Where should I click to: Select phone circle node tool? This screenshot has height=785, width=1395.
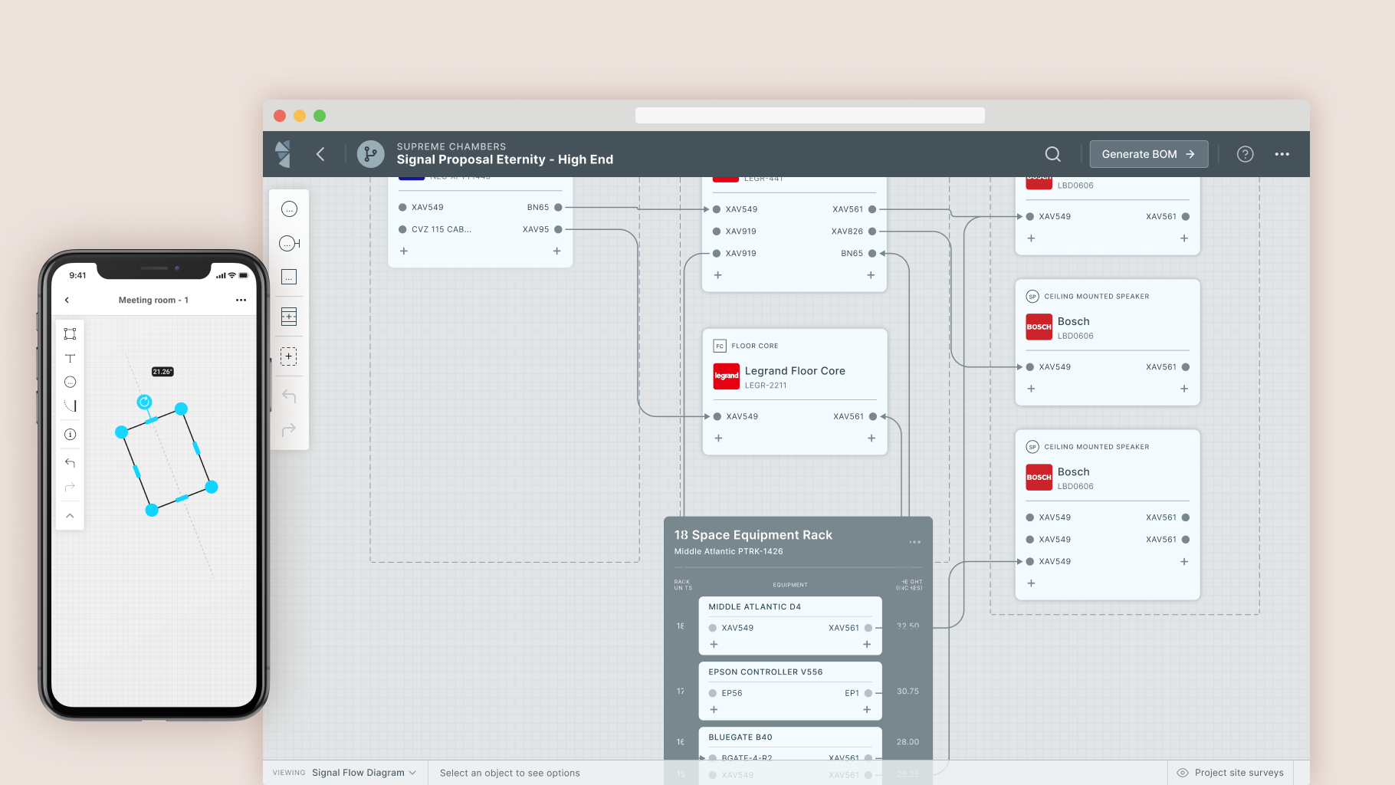pos(70,382)
